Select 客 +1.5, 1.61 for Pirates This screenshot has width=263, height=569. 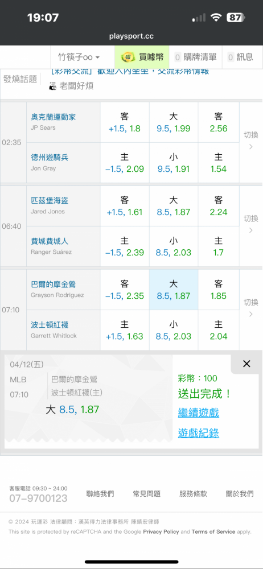125,206
